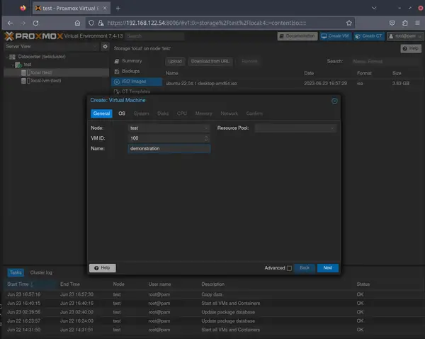This screenshot has height=339, width=425.
Task: Select the ubuntu-22.04.1-desktop-amd64.iso row
Action: click(x=293, y=83)
